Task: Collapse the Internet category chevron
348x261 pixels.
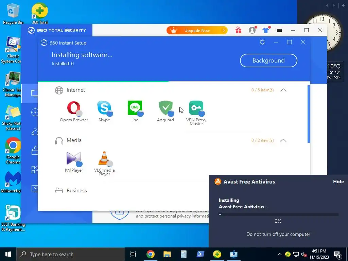Action: click(x=283, y=90)
